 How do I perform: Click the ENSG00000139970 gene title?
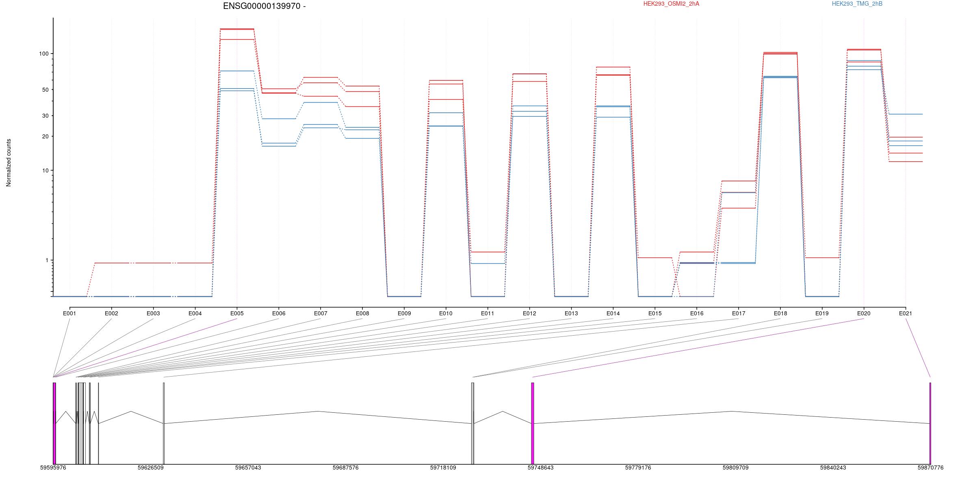[x=264, y=6]
